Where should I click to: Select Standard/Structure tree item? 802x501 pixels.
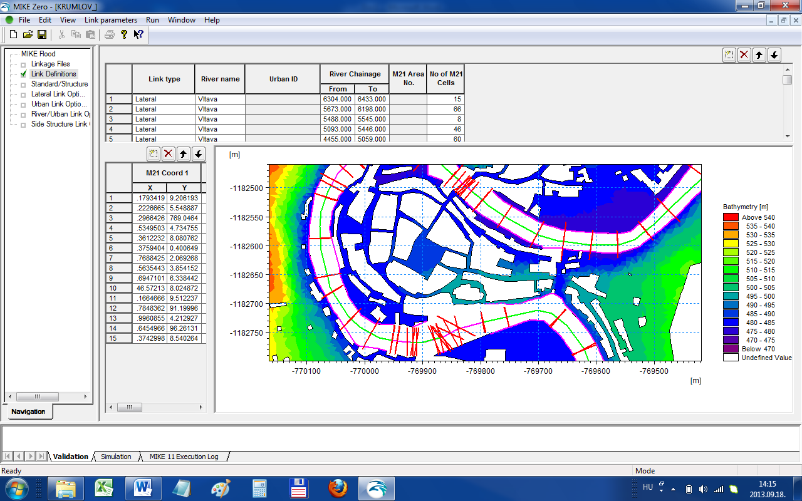point(60,84)
